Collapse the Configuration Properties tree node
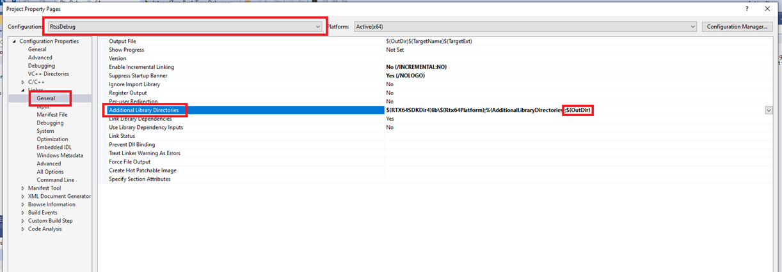Viewport: 782px width, 272px height. (14, 42)
